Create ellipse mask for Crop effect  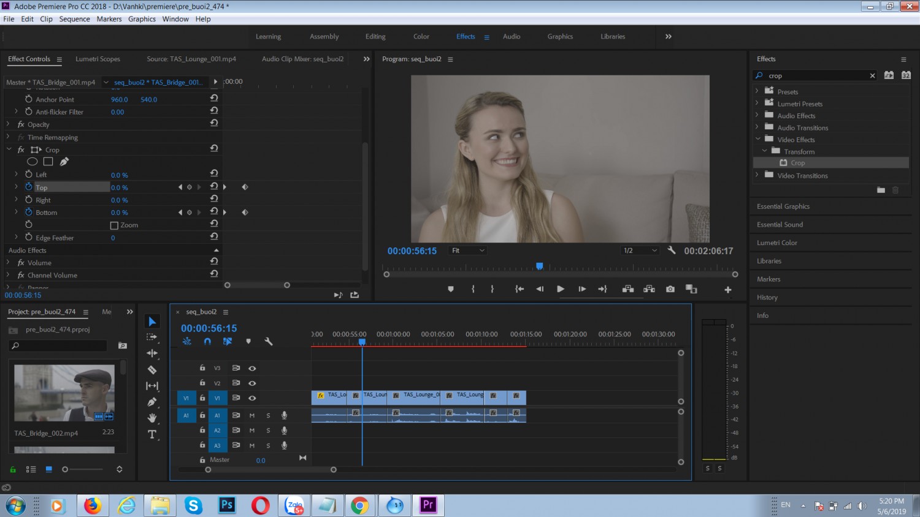pos(33,162)
